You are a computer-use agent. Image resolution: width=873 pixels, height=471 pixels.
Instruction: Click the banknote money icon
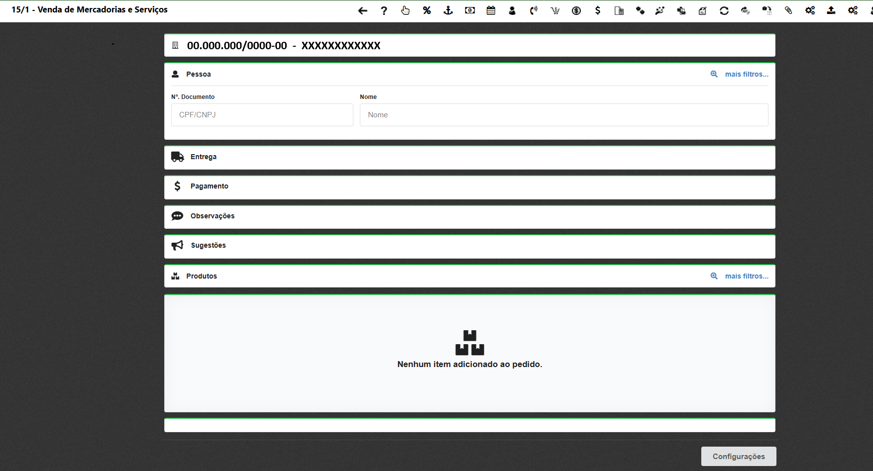click(469, 10)
